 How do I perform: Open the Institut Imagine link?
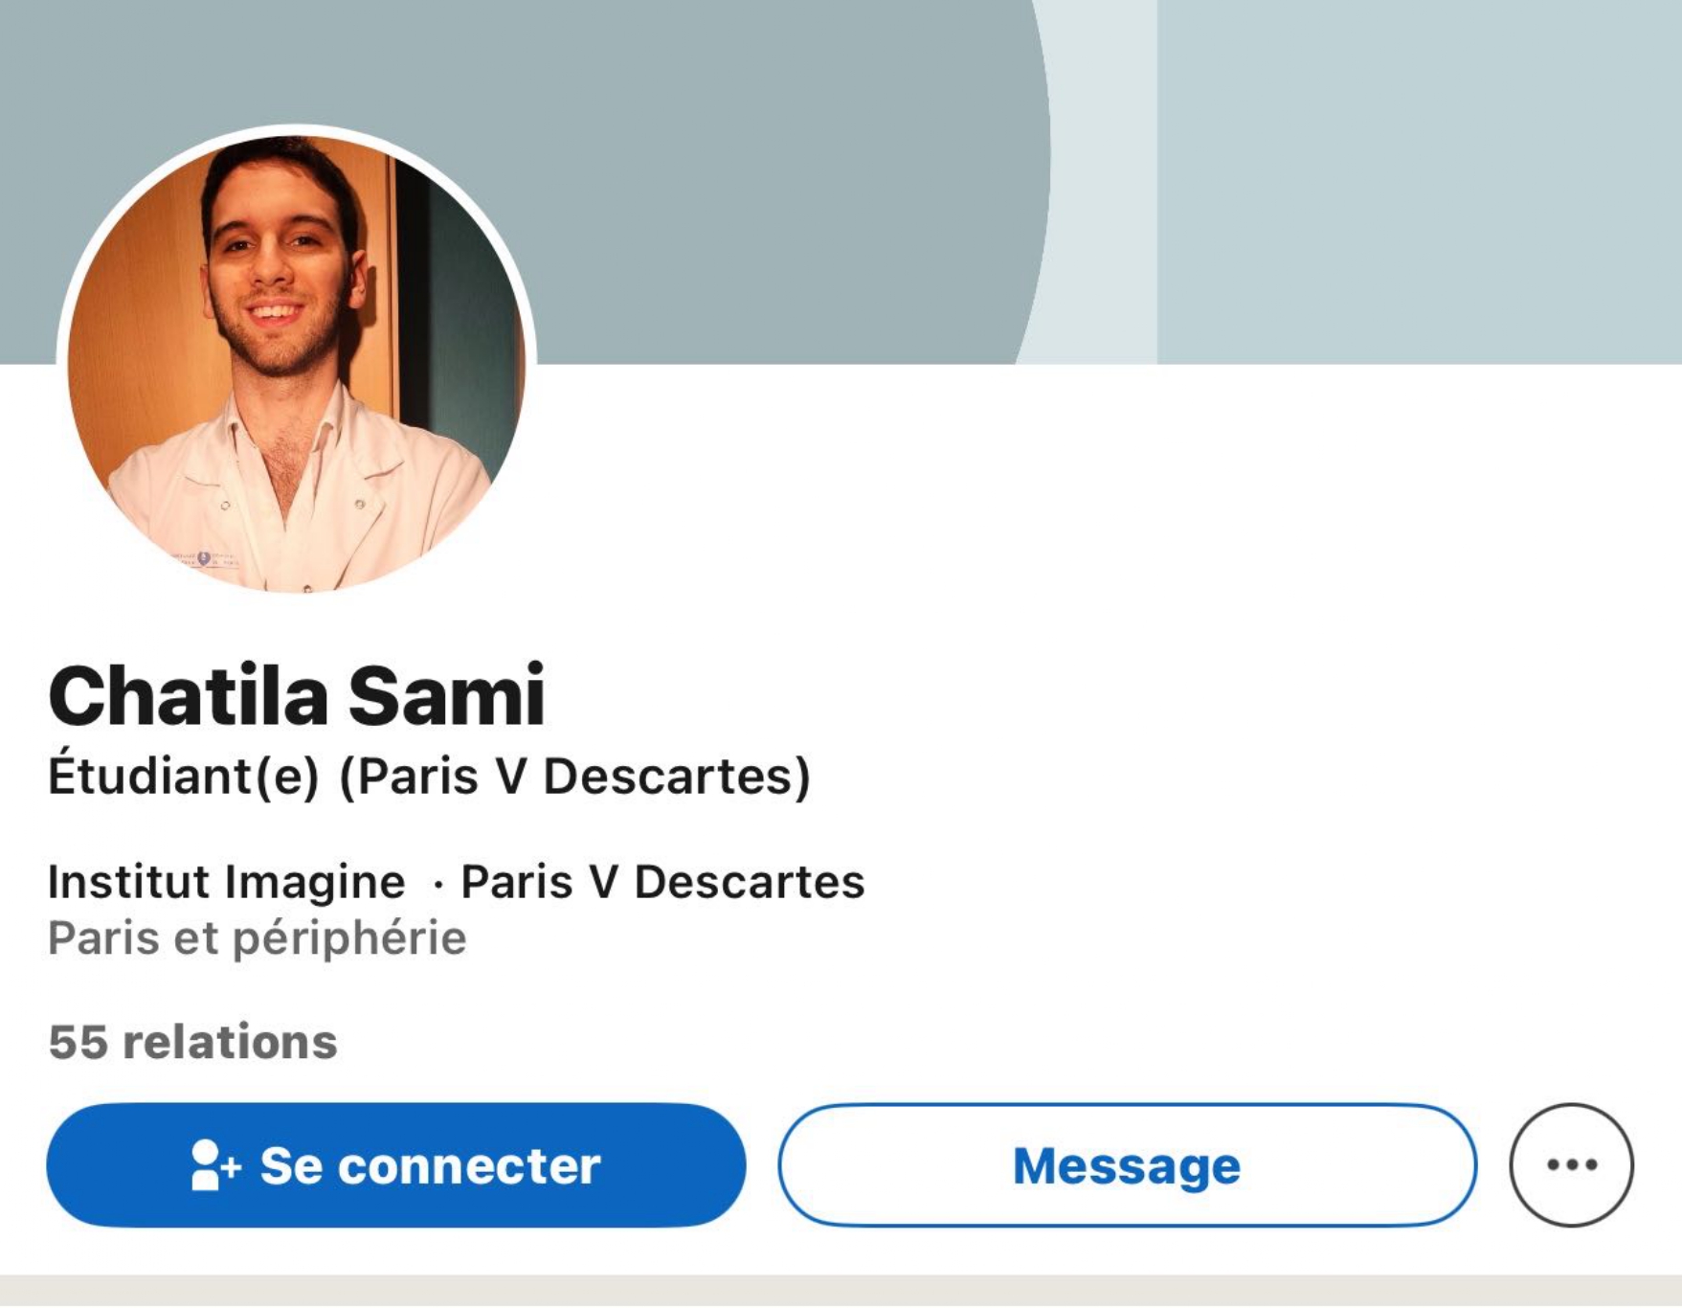pos(227,882)
